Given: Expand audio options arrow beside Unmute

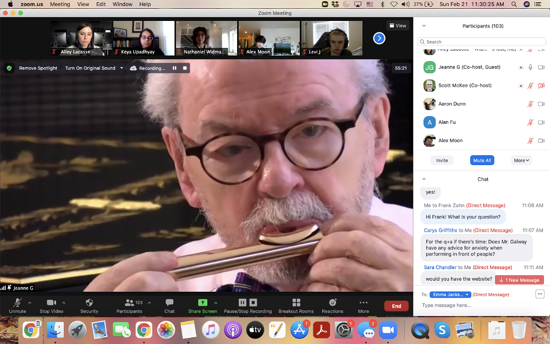Looking at the screenshot, I should pos(30,302).
